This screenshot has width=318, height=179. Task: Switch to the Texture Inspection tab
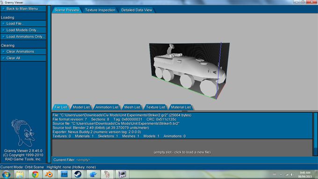(x=100, y=10)
